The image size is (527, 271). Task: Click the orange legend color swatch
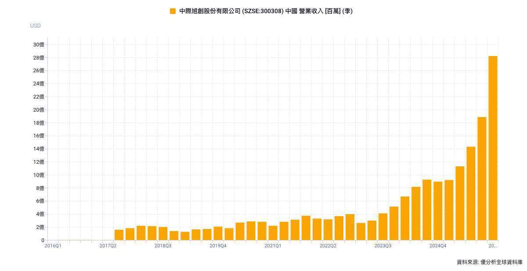pyautogui.click(x=173, y=11)
